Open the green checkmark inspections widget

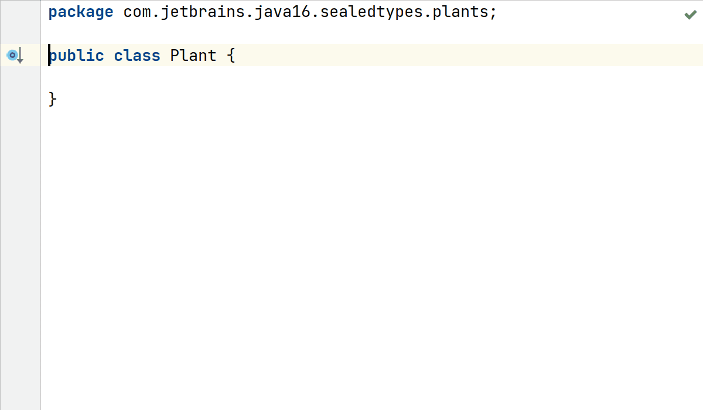[x=690, y=15]
